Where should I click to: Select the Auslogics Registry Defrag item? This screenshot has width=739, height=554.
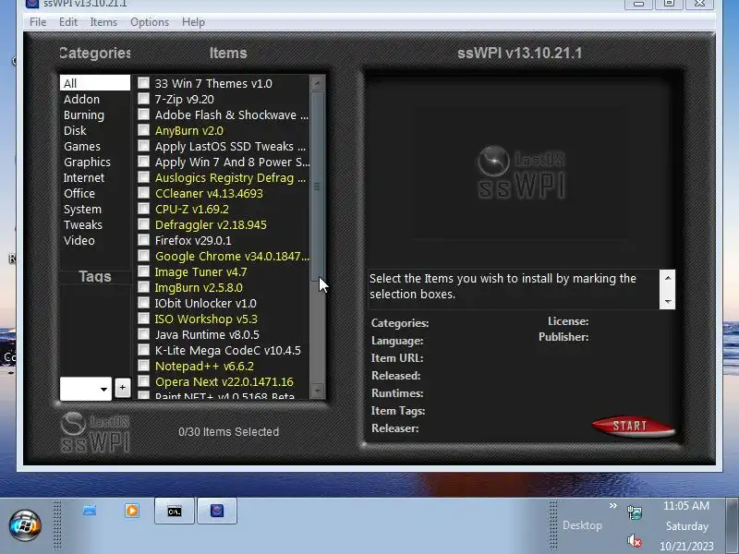coord(230,177)
